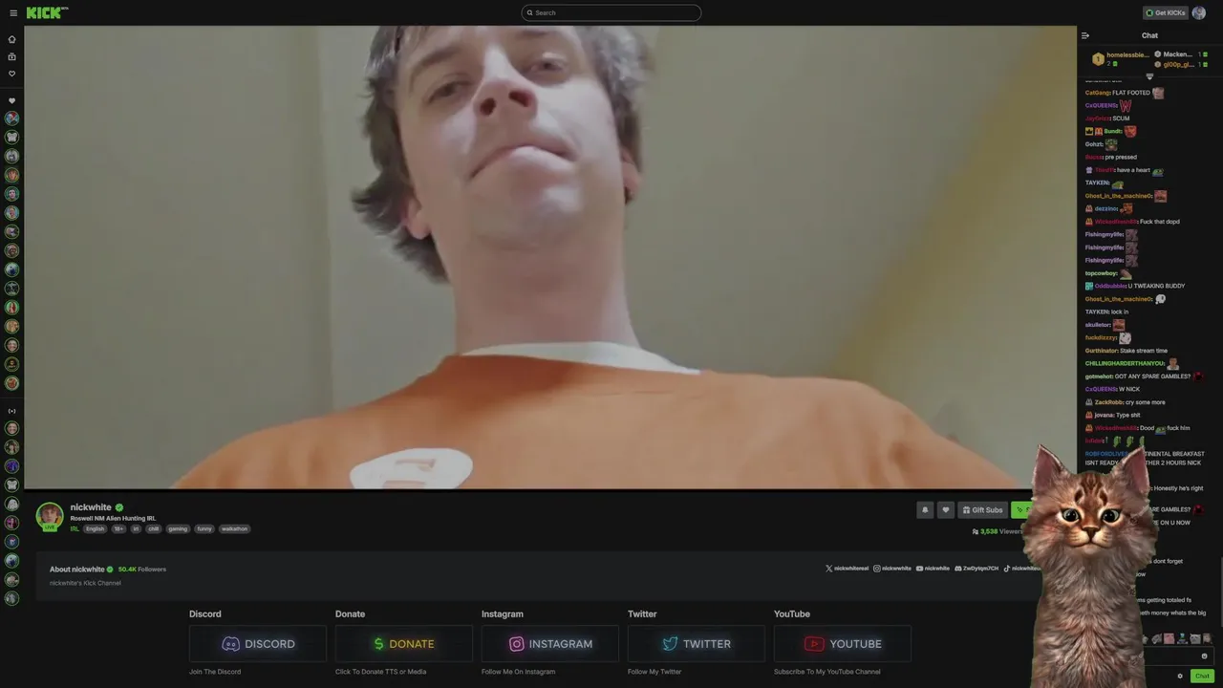Open nickwhitereal X profile link
The width and height of the screenshot is (1223, 688).
tap(848, 569)
